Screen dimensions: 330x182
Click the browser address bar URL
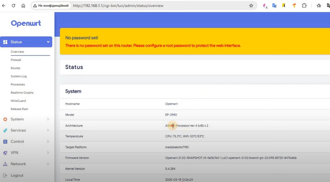(118, 6)
